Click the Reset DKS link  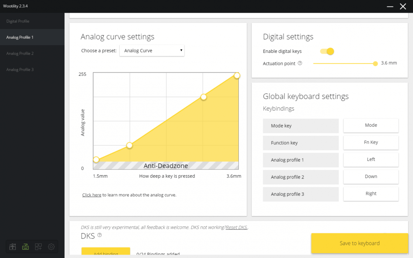(237, 227)
